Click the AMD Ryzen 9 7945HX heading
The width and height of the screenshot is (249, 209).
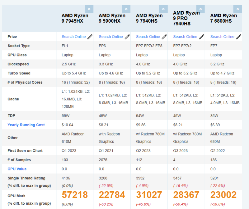coord(75,18)
